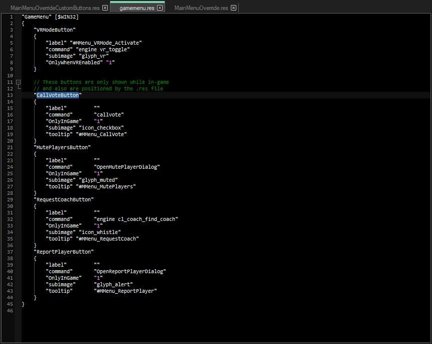Close the MainMenuOverrideCustomButtons.res tab
The image size is (432, 344).
pyautogui.click(x=105, y=8)
